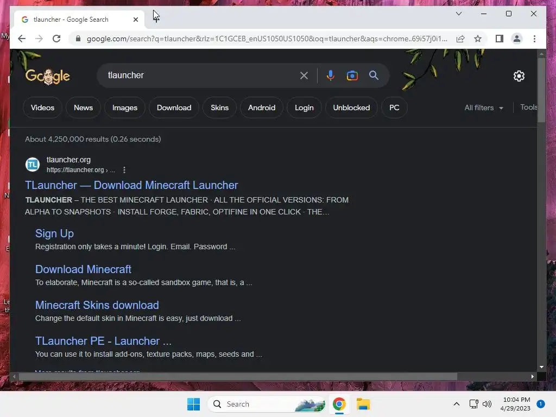Start a voice search with the microphone
This screenshot has width=556, height=417.
331,75
